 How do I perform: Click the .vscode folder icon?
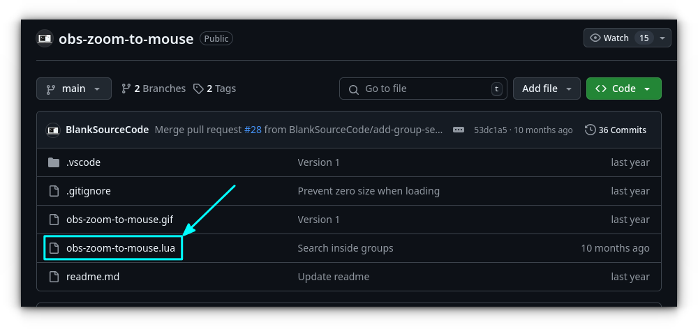point(54,162)
